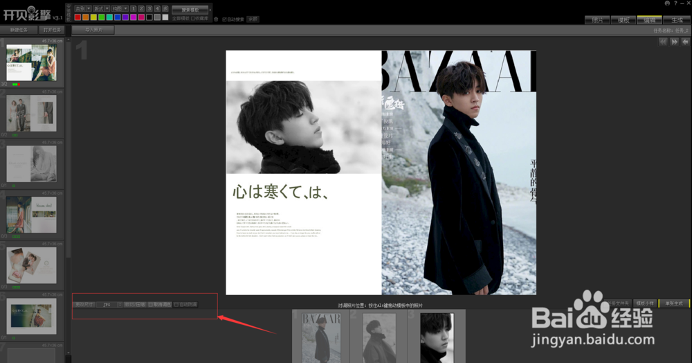
Task: Select the purple color swatch
Action: pyautogui.click(x=125, y=17)
